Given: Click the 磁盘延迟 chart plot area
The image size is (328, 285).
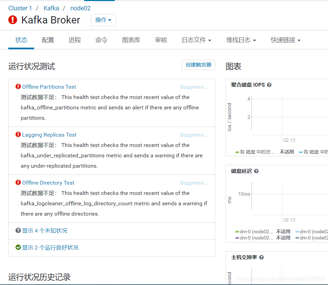Looking at the screenshot, I should [x=290, y=198].
